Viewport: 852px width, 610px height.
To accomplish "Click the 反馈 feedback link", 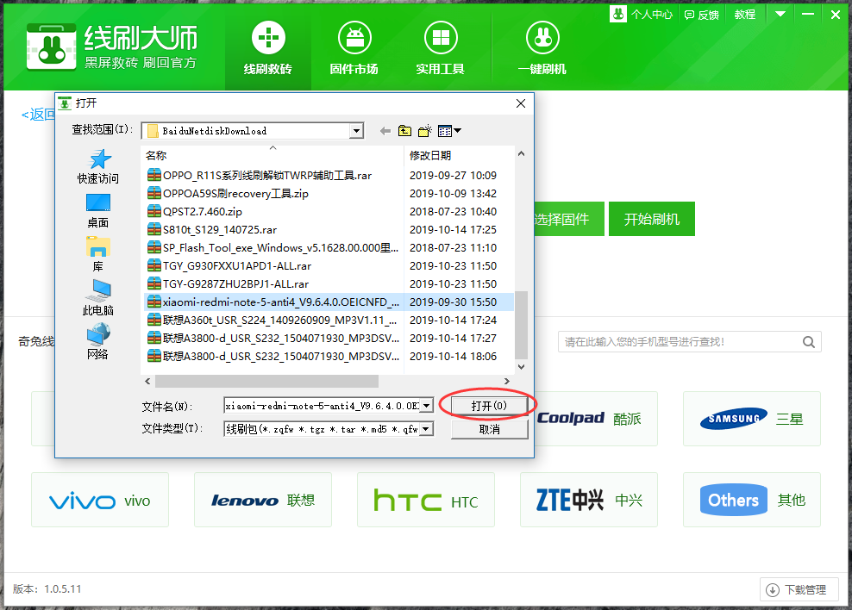I will pos(701,15).
